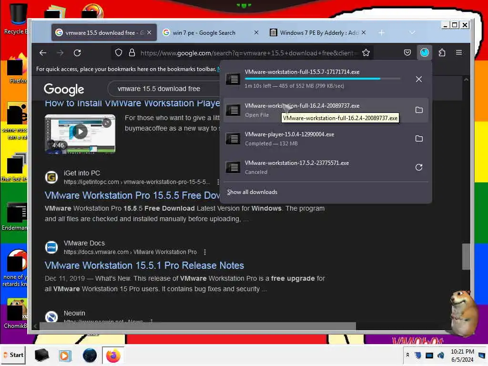The width and height of the screenshot is (488, 366).
Task: Reload the current page
Action: (77, 53)
